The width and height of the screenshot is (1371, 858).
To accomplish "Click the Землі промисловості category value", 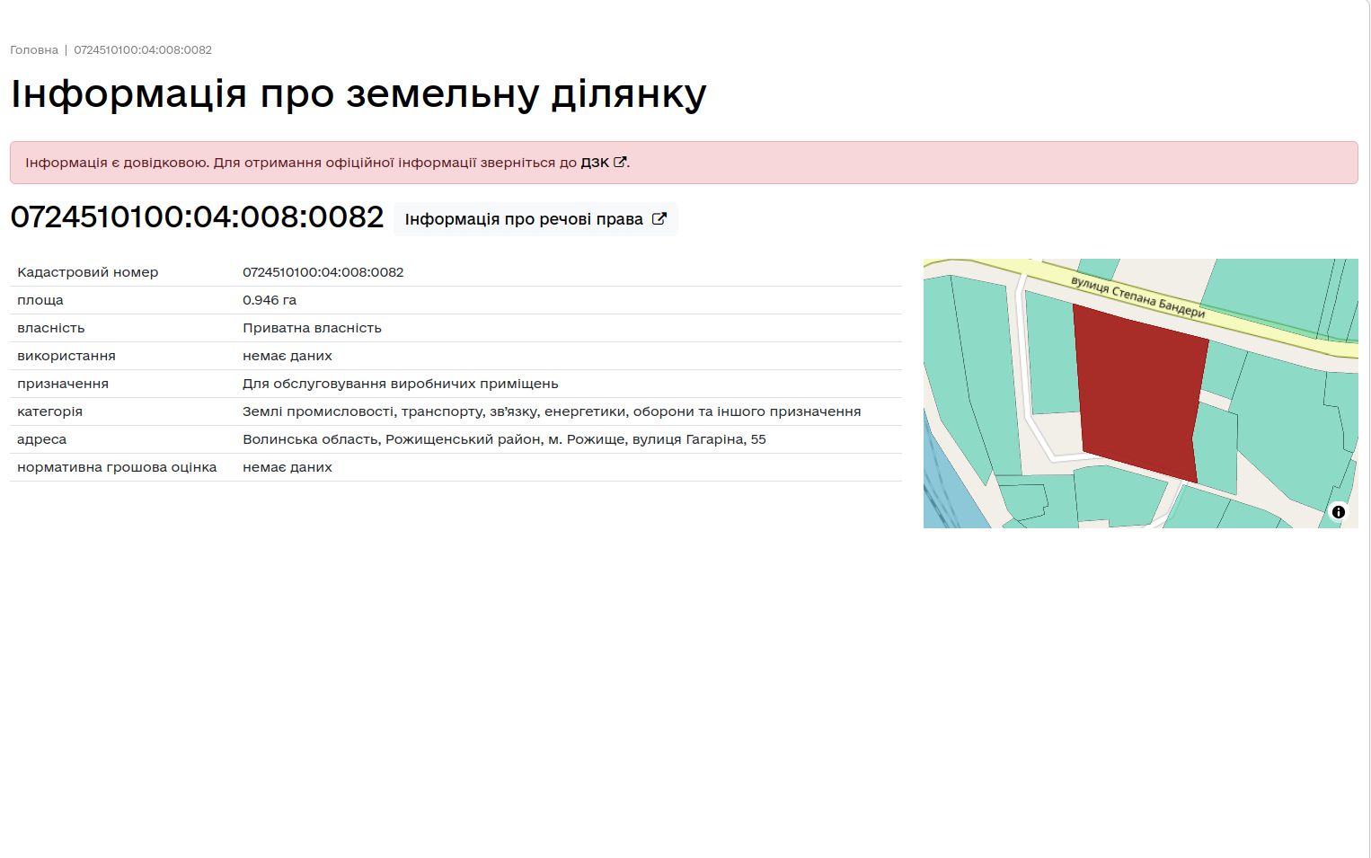I will (551, 411).
